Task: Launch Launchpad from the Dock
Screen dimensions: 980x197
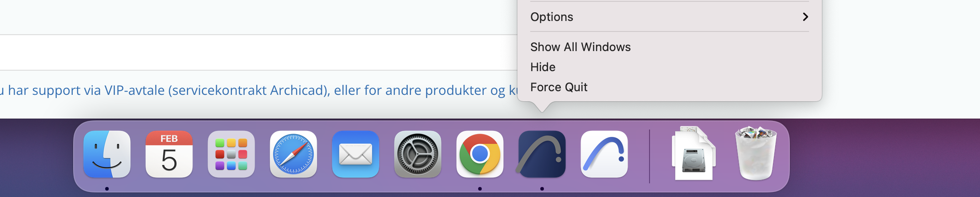Action: point(231,154)
